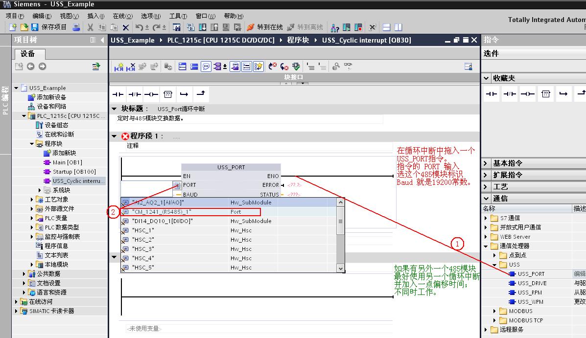
Task: Click 添加新设备 in project tree
Action: (x=47, y=97)
